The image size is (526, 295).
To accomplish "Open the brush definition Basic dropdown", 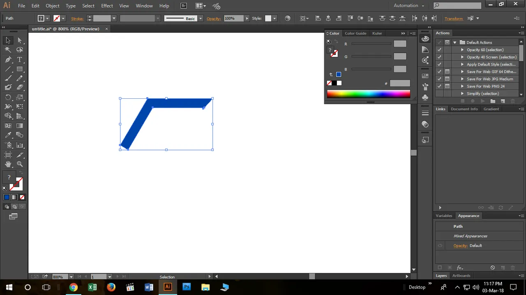I will (201, 18).
